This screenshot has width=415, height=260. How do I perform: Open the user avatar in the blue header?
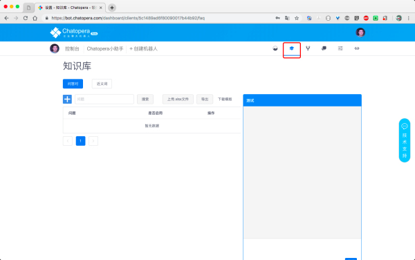click(x=360, y=32)
